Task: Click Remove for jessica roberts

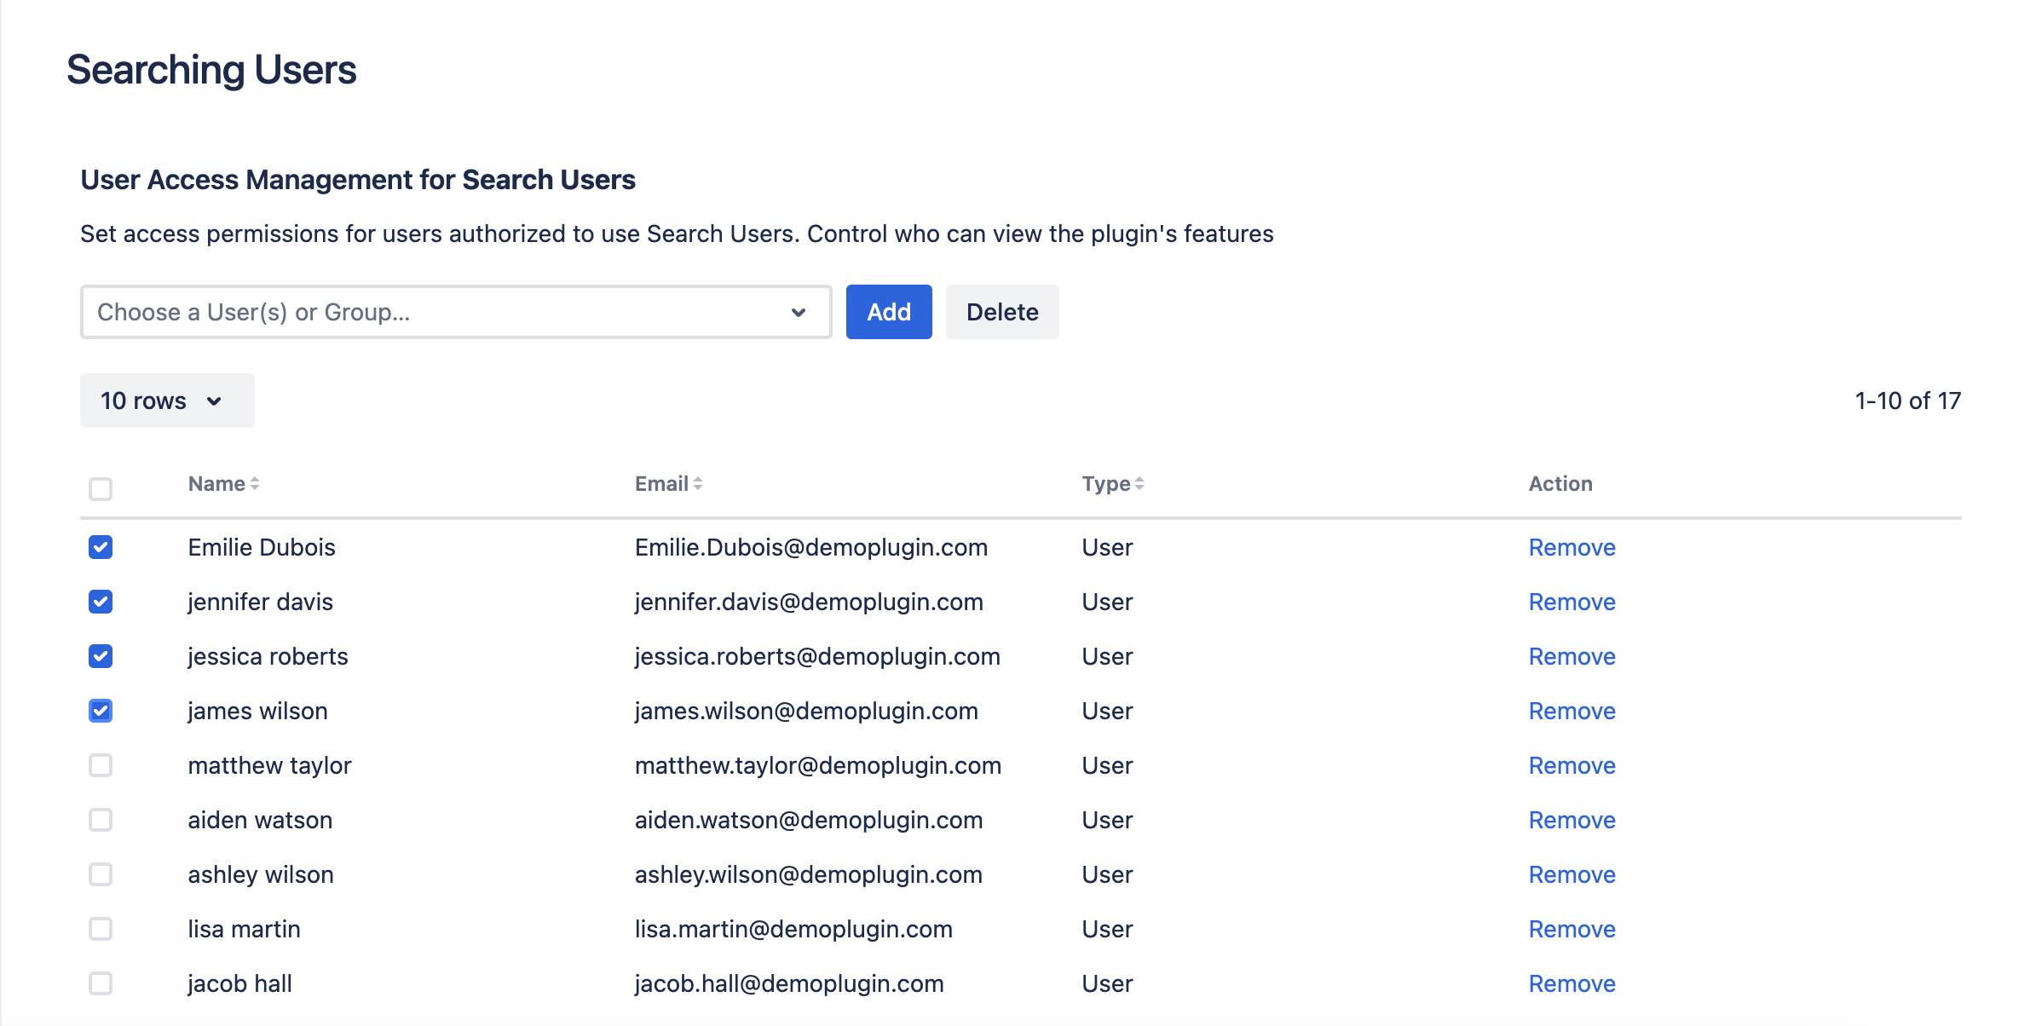Action: pyautogui.click(x=1572, y=656)
